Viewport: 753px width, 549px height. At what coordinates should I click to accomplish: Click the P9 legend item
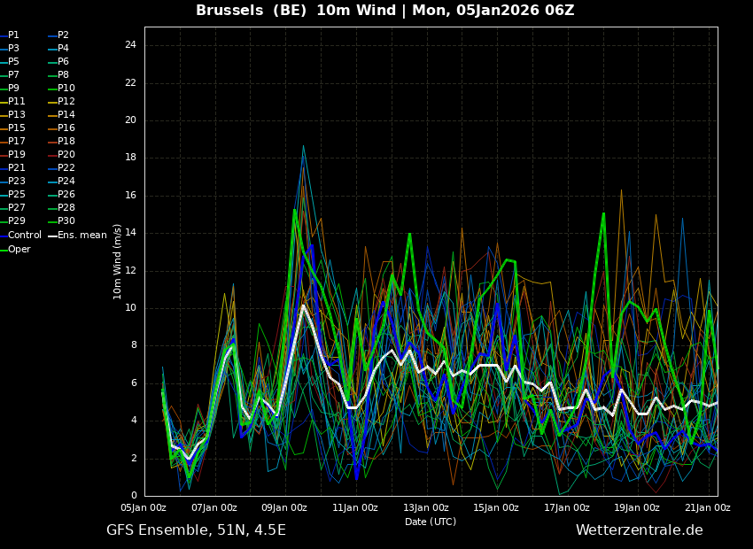(x=10, y=89)
